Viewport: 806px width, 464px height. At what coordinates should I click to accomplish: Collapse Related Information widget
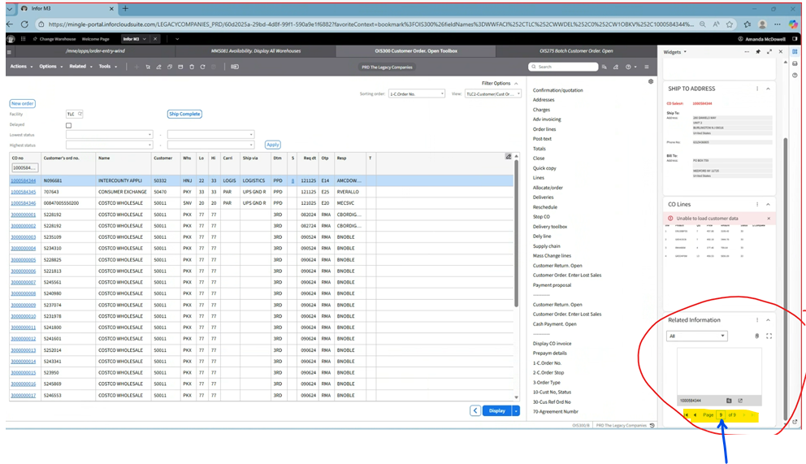[x=768, y=320]
